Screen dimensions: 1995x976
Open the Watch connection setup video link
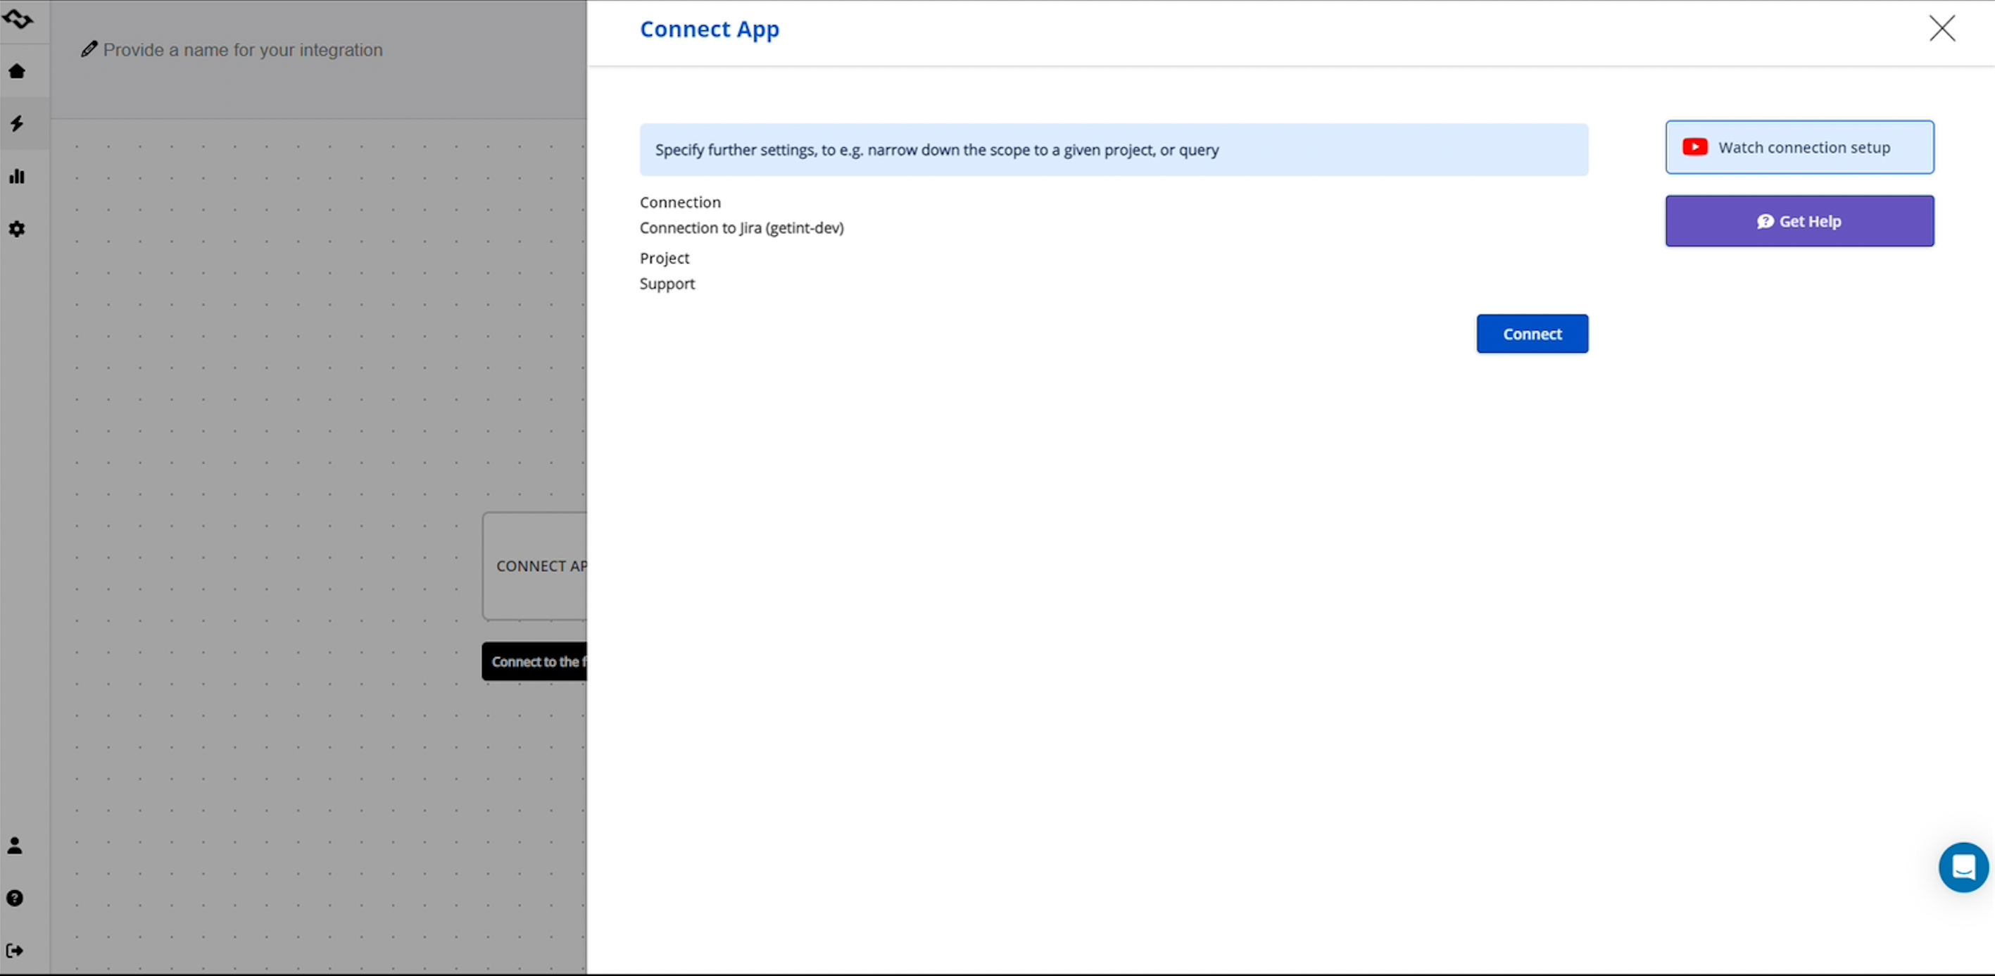pos(1803,147)
